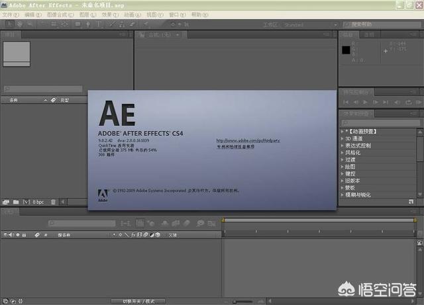Toggle live update icon in timeline
The height and width of the screenshot is (305, 424).
point(140,223)
